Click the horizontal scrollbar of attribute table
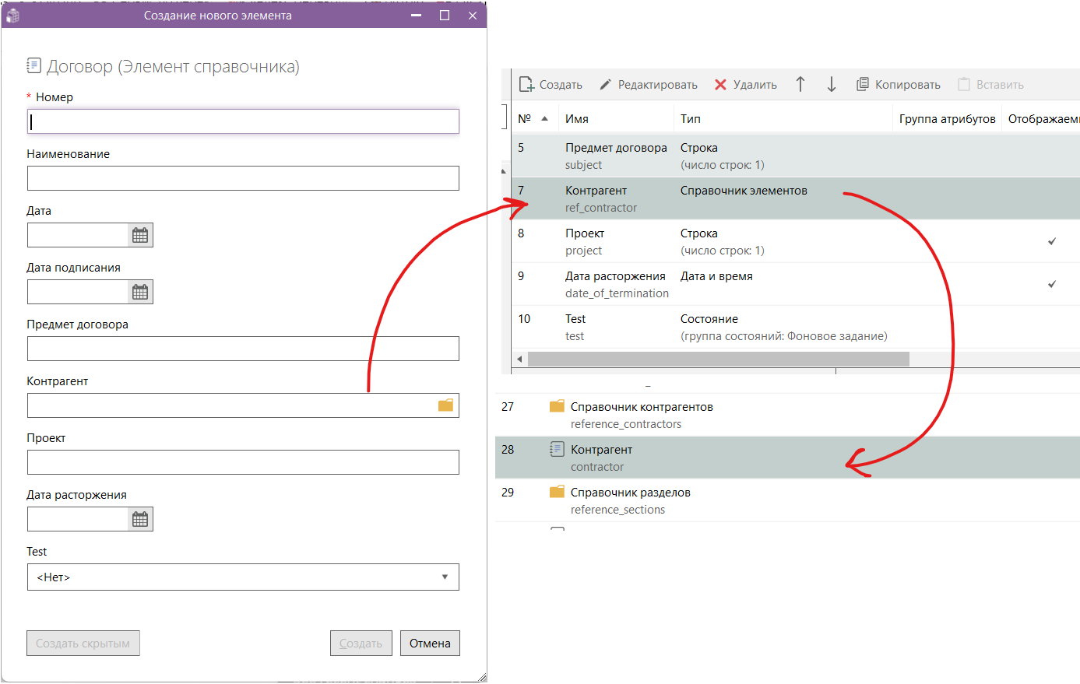 click(x=718, y=359)
